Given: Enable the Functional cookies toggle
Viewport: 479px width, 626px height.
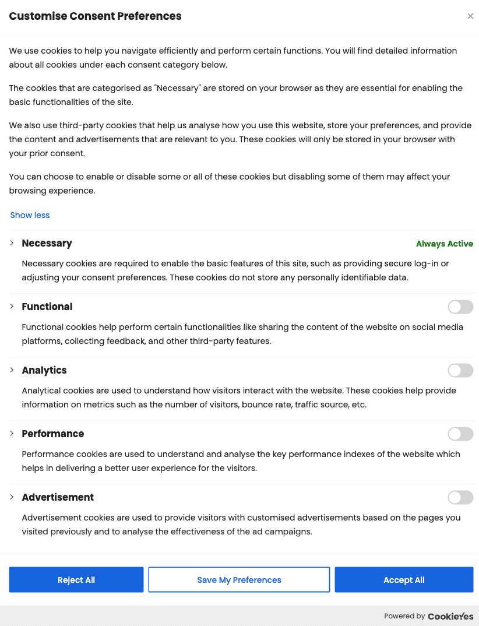Looking at the screenshot, I should [x=460, y=307].
